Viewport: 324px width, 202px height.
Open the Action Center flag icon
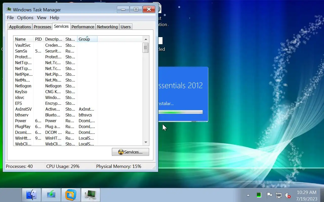[269, 195]
